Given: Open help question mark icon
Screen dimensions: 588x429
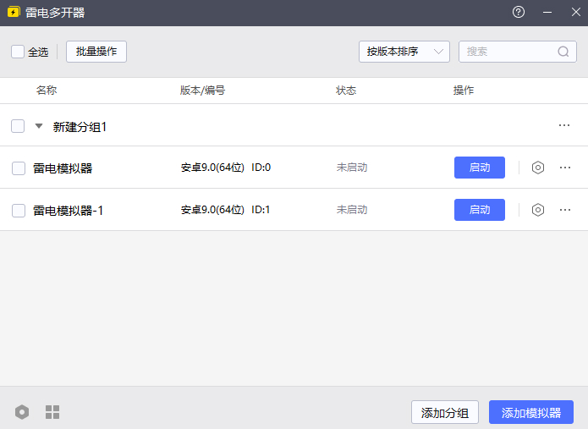Looking at the screenshot, I should [x=519, y=12].
